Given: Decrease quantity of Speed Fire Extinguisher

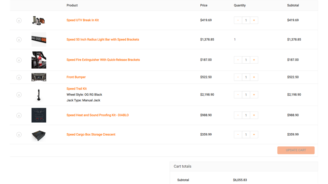Looking at the screenshot, I should (238, 60).
